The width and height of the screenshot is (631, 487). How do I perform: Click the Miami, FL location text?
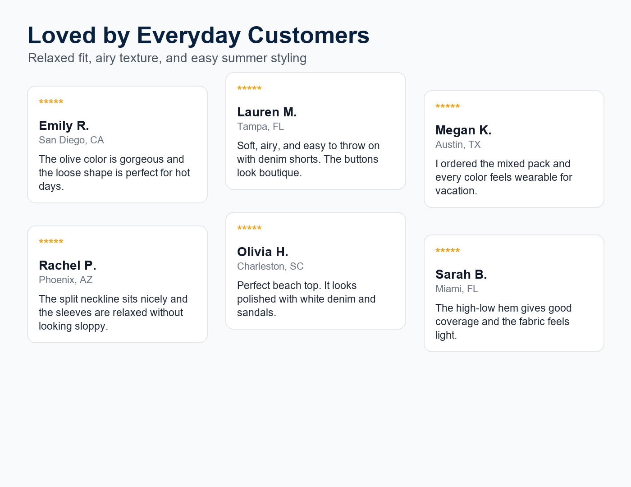pyautogui.click(x=457, y=289)
